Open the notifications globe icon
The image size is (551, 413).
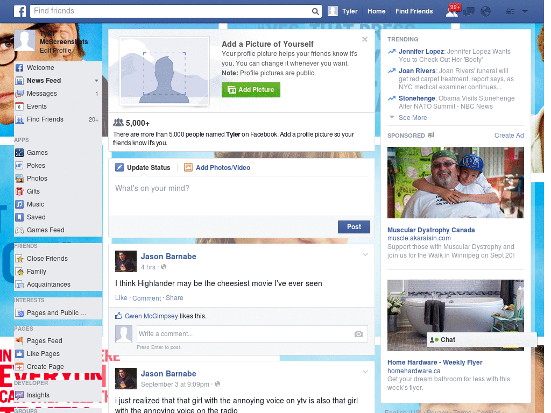[x=486, y=12]
